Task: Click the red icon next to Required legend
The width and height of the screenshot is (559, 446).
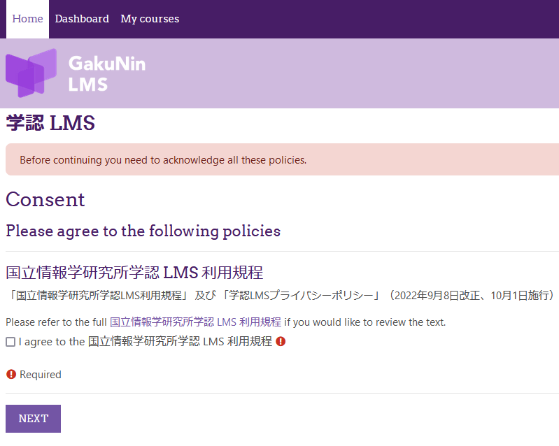Action: pyautogui.click(x=11, y=375)
